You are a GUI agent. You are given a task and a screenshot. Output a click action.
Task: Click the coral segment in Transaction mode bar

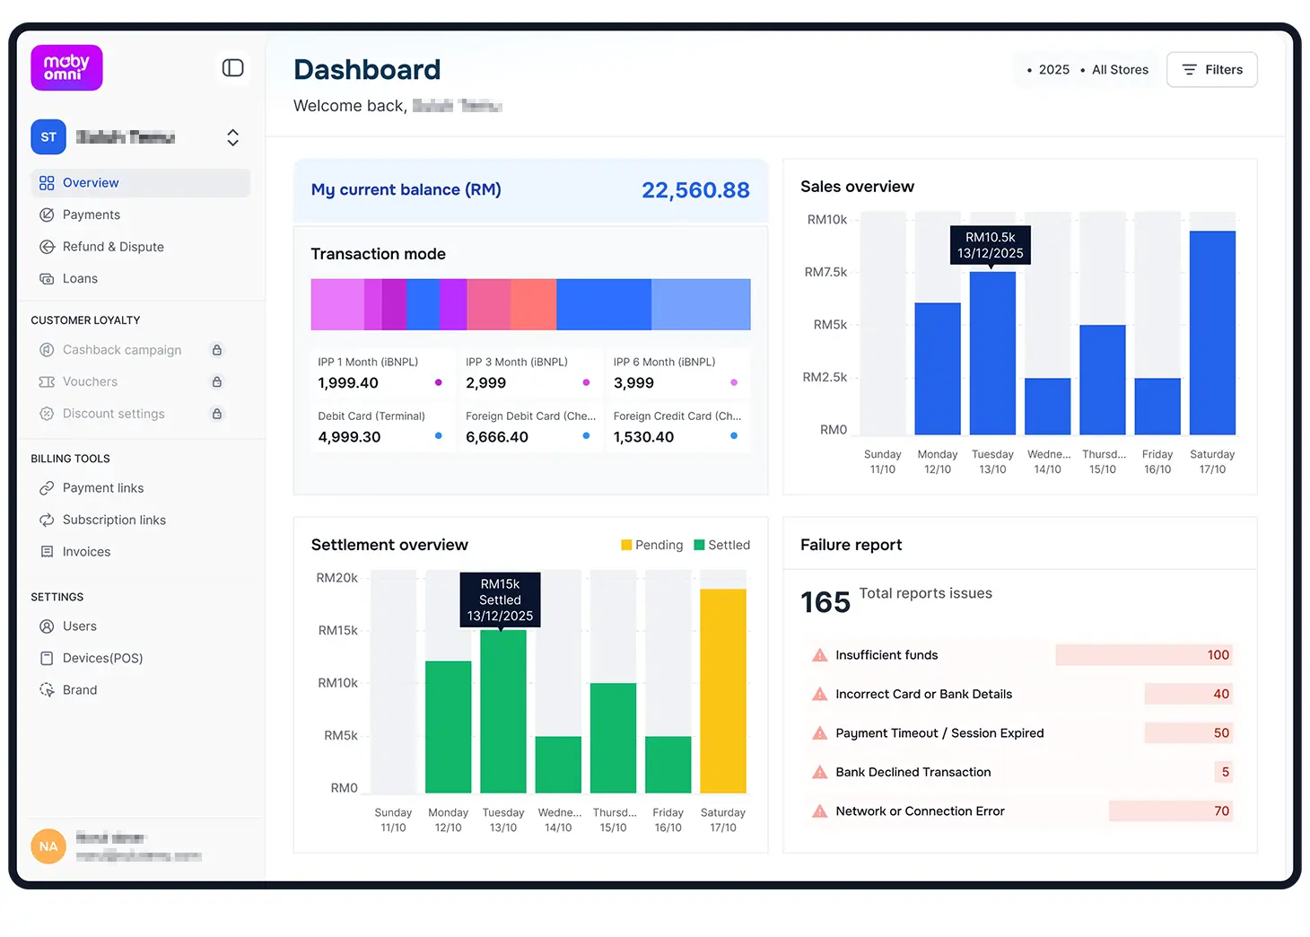(533, 304)
